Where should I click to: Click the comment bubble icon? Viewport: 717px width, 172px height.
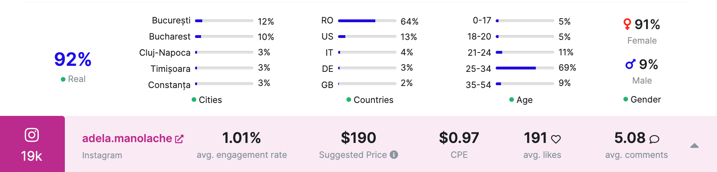654,139
